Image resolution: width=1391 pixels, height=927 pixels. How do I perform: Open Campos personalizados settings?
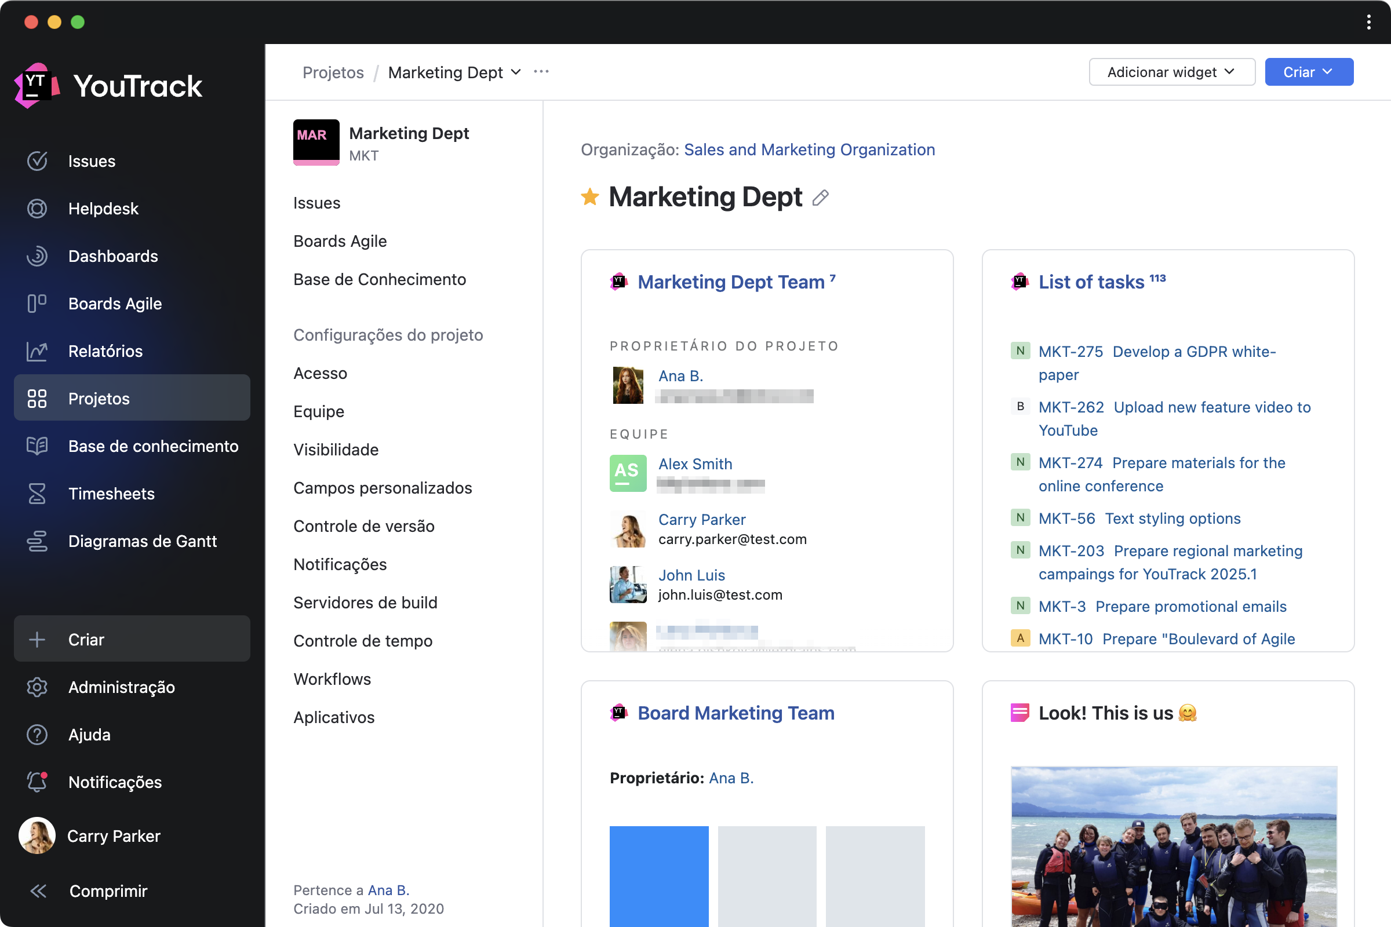pyautogui.click(x=383, y=488)
